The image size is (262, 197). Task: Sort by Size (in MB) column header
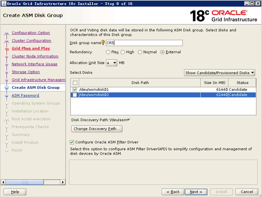point(215,83)
